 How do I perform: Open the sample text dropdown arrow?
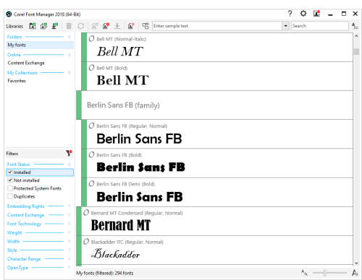(x=286, y=26)
